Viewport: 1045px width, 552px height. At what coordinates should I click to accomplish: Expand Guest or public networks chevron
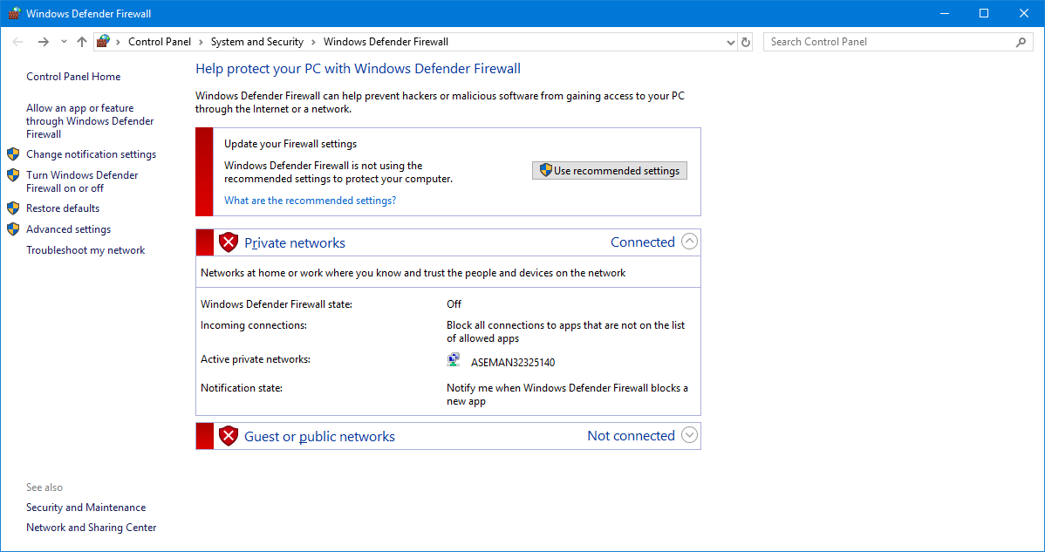pyautogui.click(x=690, y=435)
